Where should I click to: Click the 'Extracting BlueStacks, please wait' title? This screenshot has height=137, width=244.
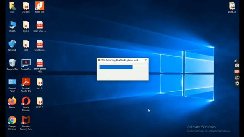120,60
